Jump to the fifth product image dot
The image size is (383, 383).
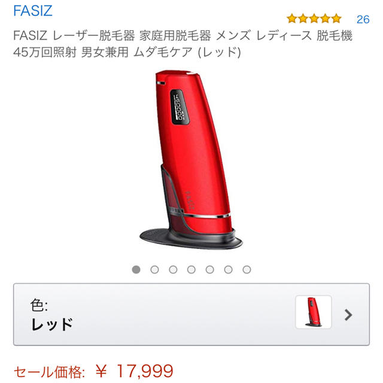click(x=210, y=270)
